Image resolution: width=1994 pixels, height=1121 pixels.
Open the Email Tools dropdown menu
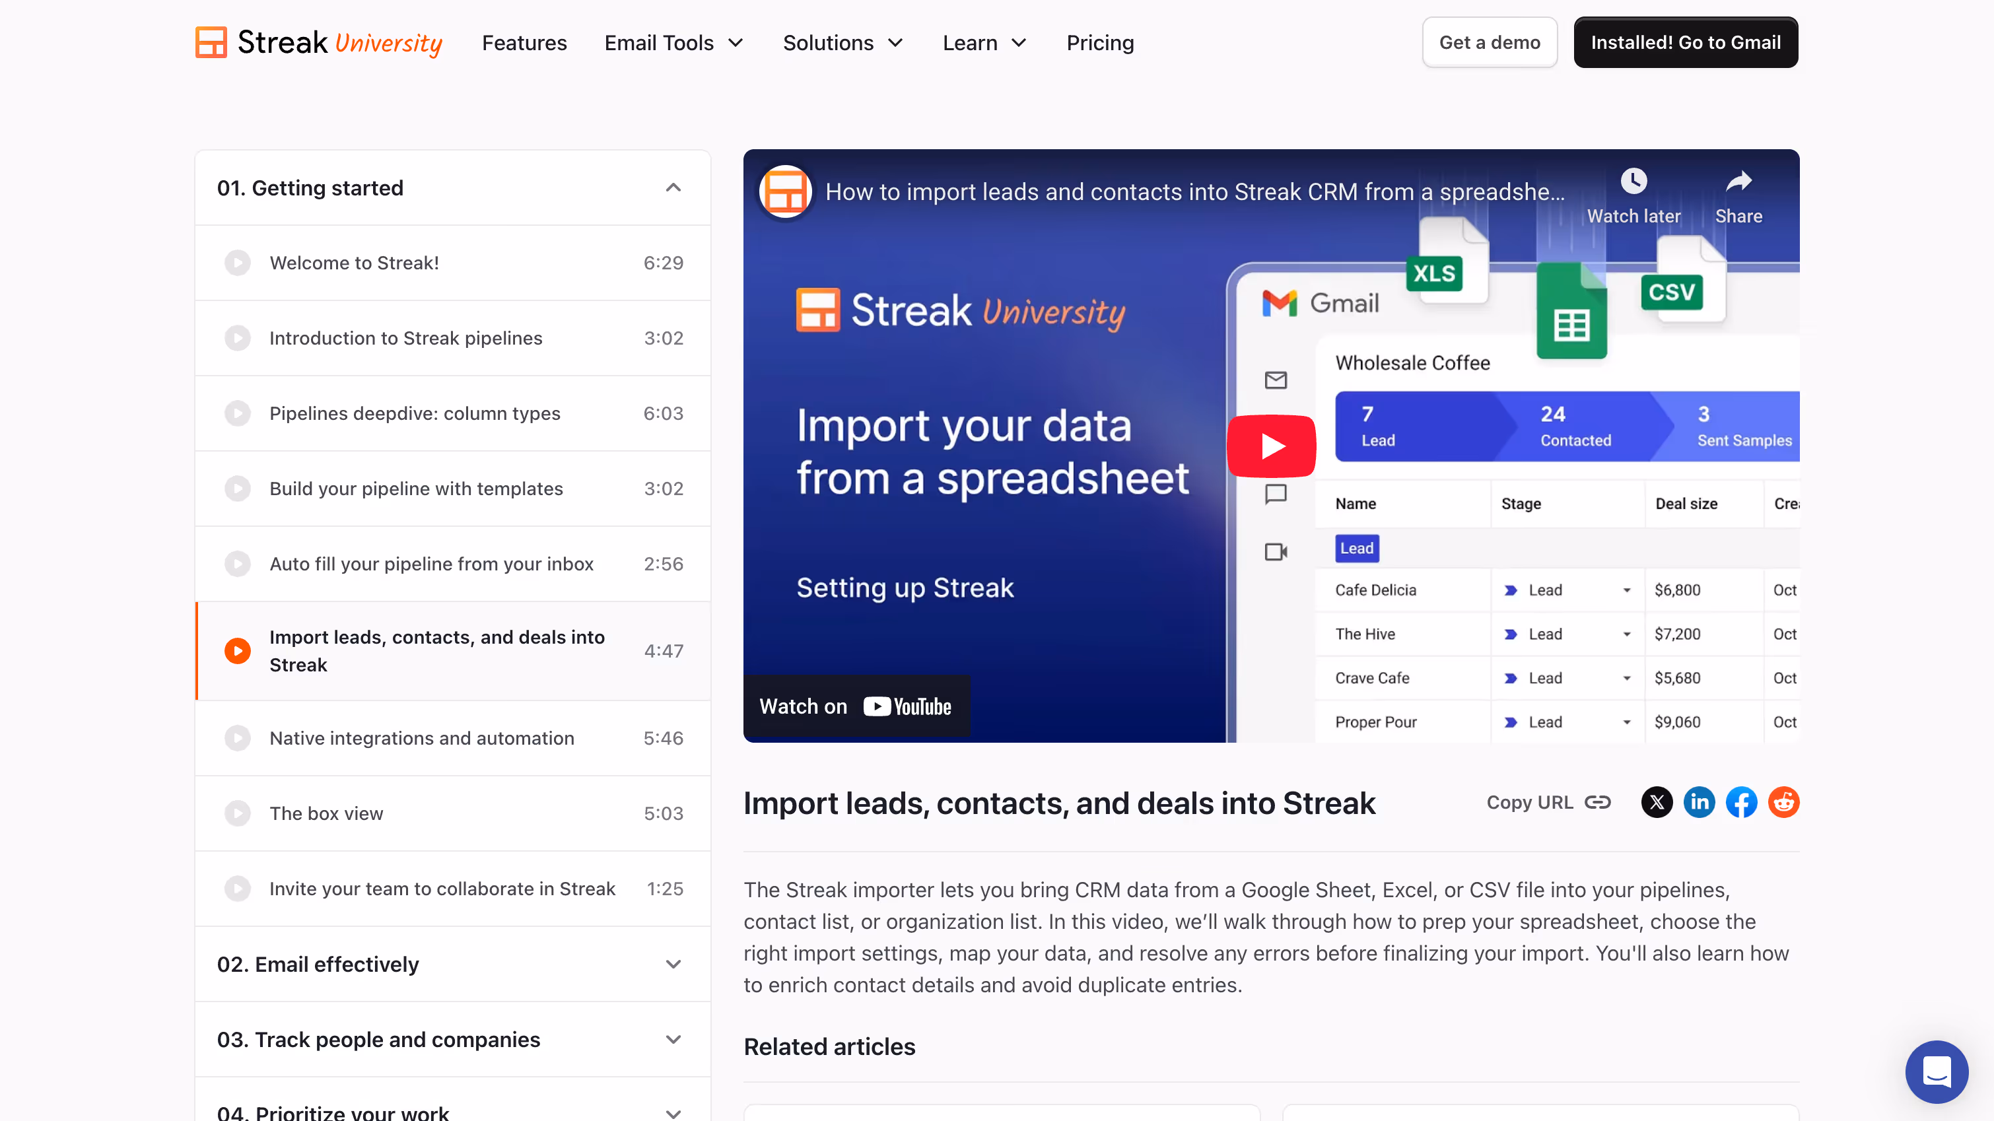[673, 42]
